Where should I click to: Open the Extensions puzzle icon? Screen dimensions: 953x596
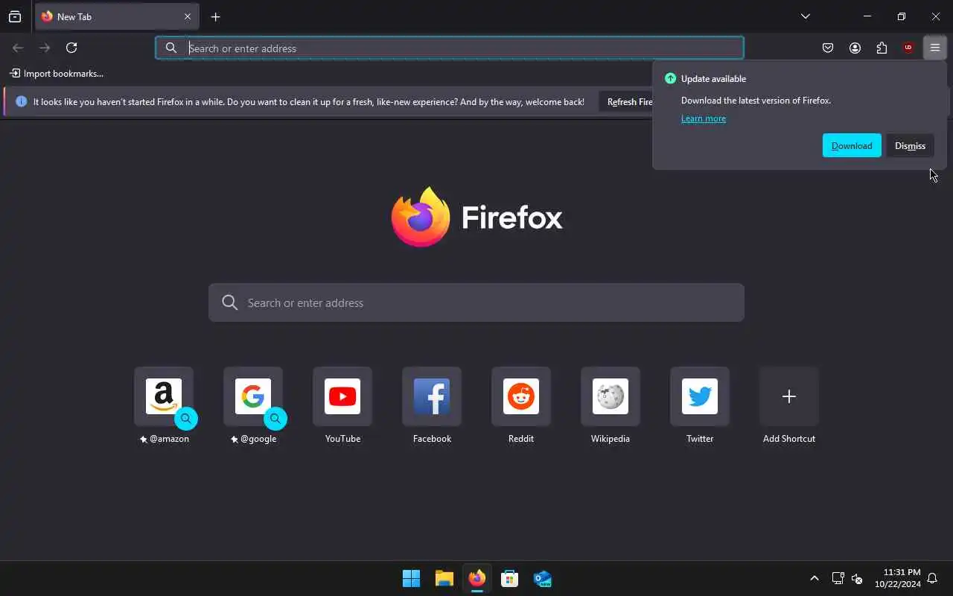(882, 48)
